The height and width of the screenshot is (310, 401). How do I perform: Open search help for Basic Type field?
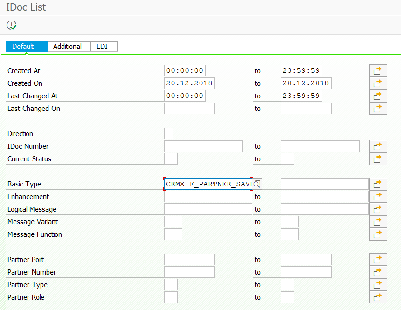click(x=257, y=184)
